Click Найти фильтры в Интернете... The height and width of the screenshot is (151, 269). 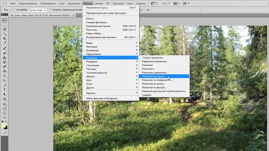111,99
